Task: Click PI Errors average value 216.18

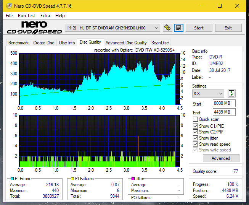Action: click(x=52, y=184)
